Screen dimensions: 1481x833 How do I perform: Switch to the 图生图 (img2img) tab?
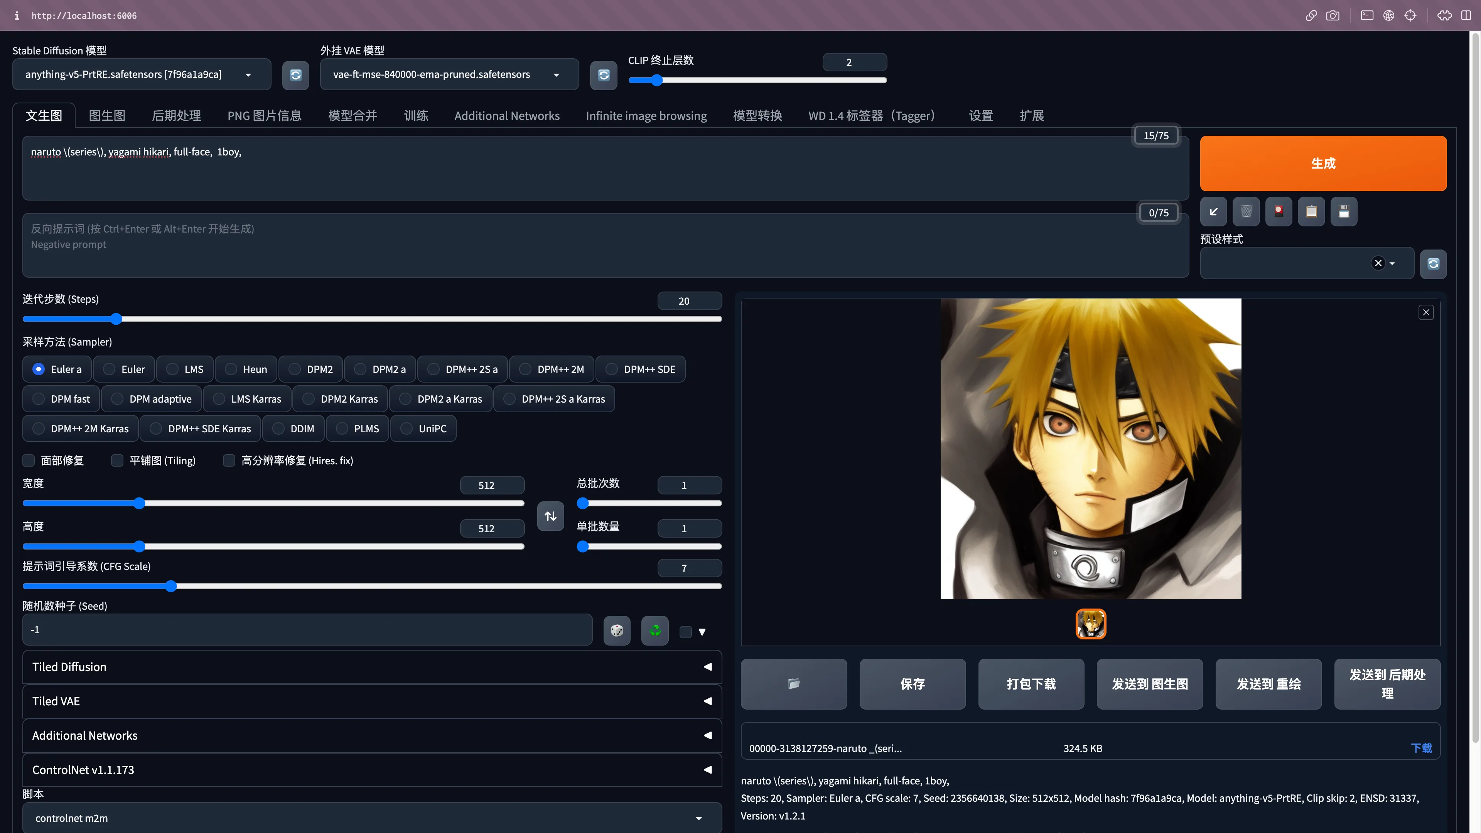(107, 116)
